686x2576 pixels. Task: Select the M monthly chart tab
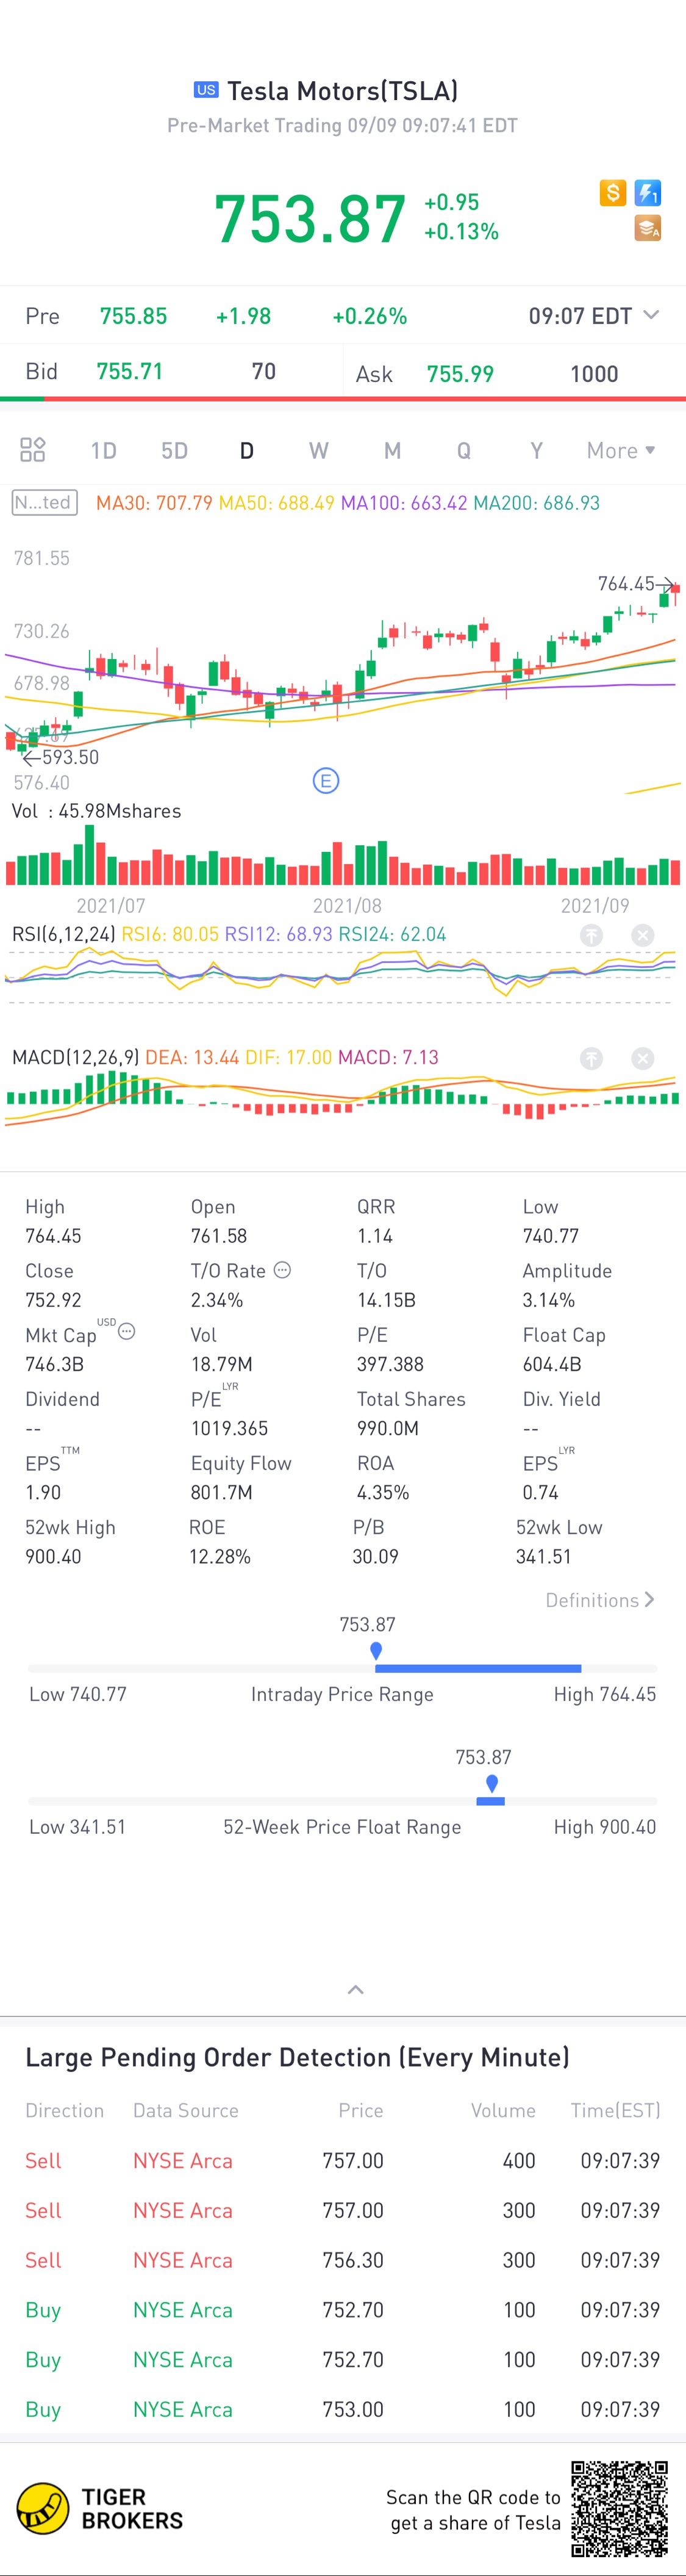tap(393, 450)
